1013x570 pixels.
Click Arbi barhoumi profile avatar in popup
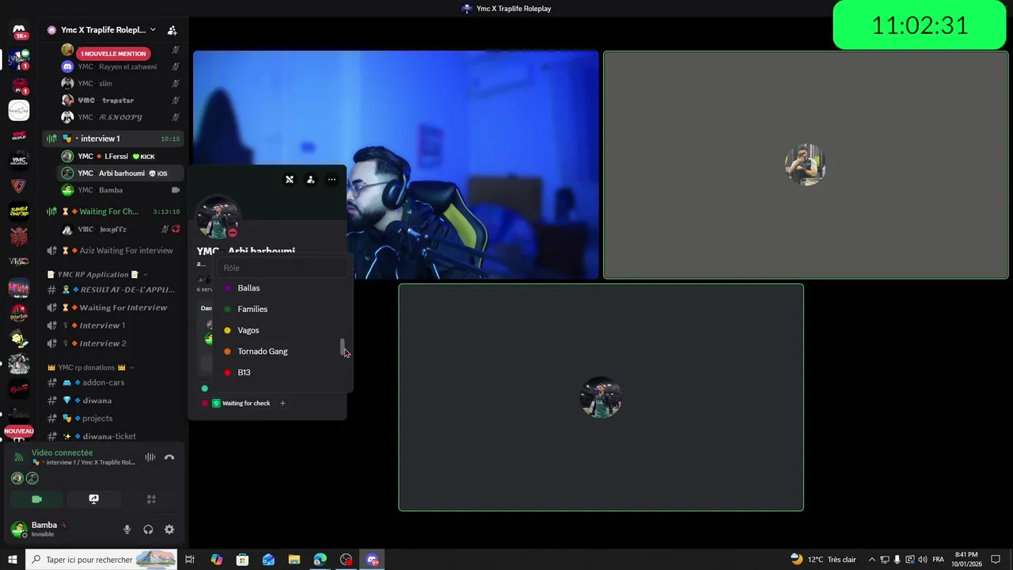pyautogui.click(x=218, y=218)
